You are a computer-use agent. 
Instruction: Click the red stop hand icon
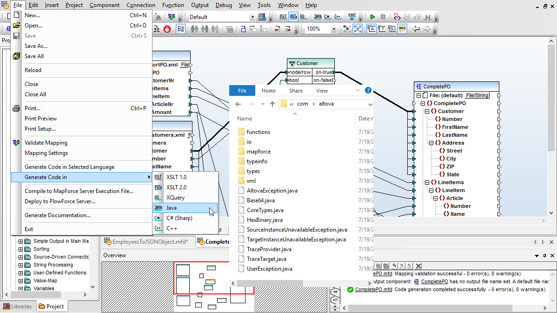[167, 29]
